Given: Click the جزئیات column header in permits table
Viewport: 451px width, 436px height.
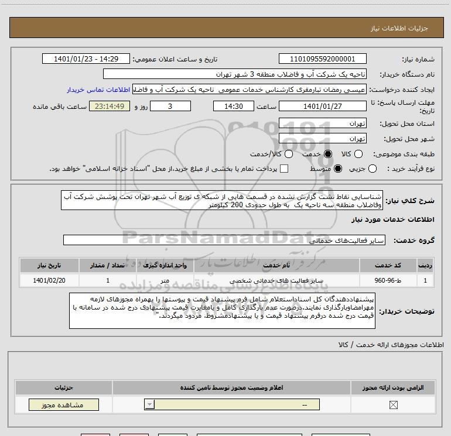Looking at the screenshot, I should point(64,387).
